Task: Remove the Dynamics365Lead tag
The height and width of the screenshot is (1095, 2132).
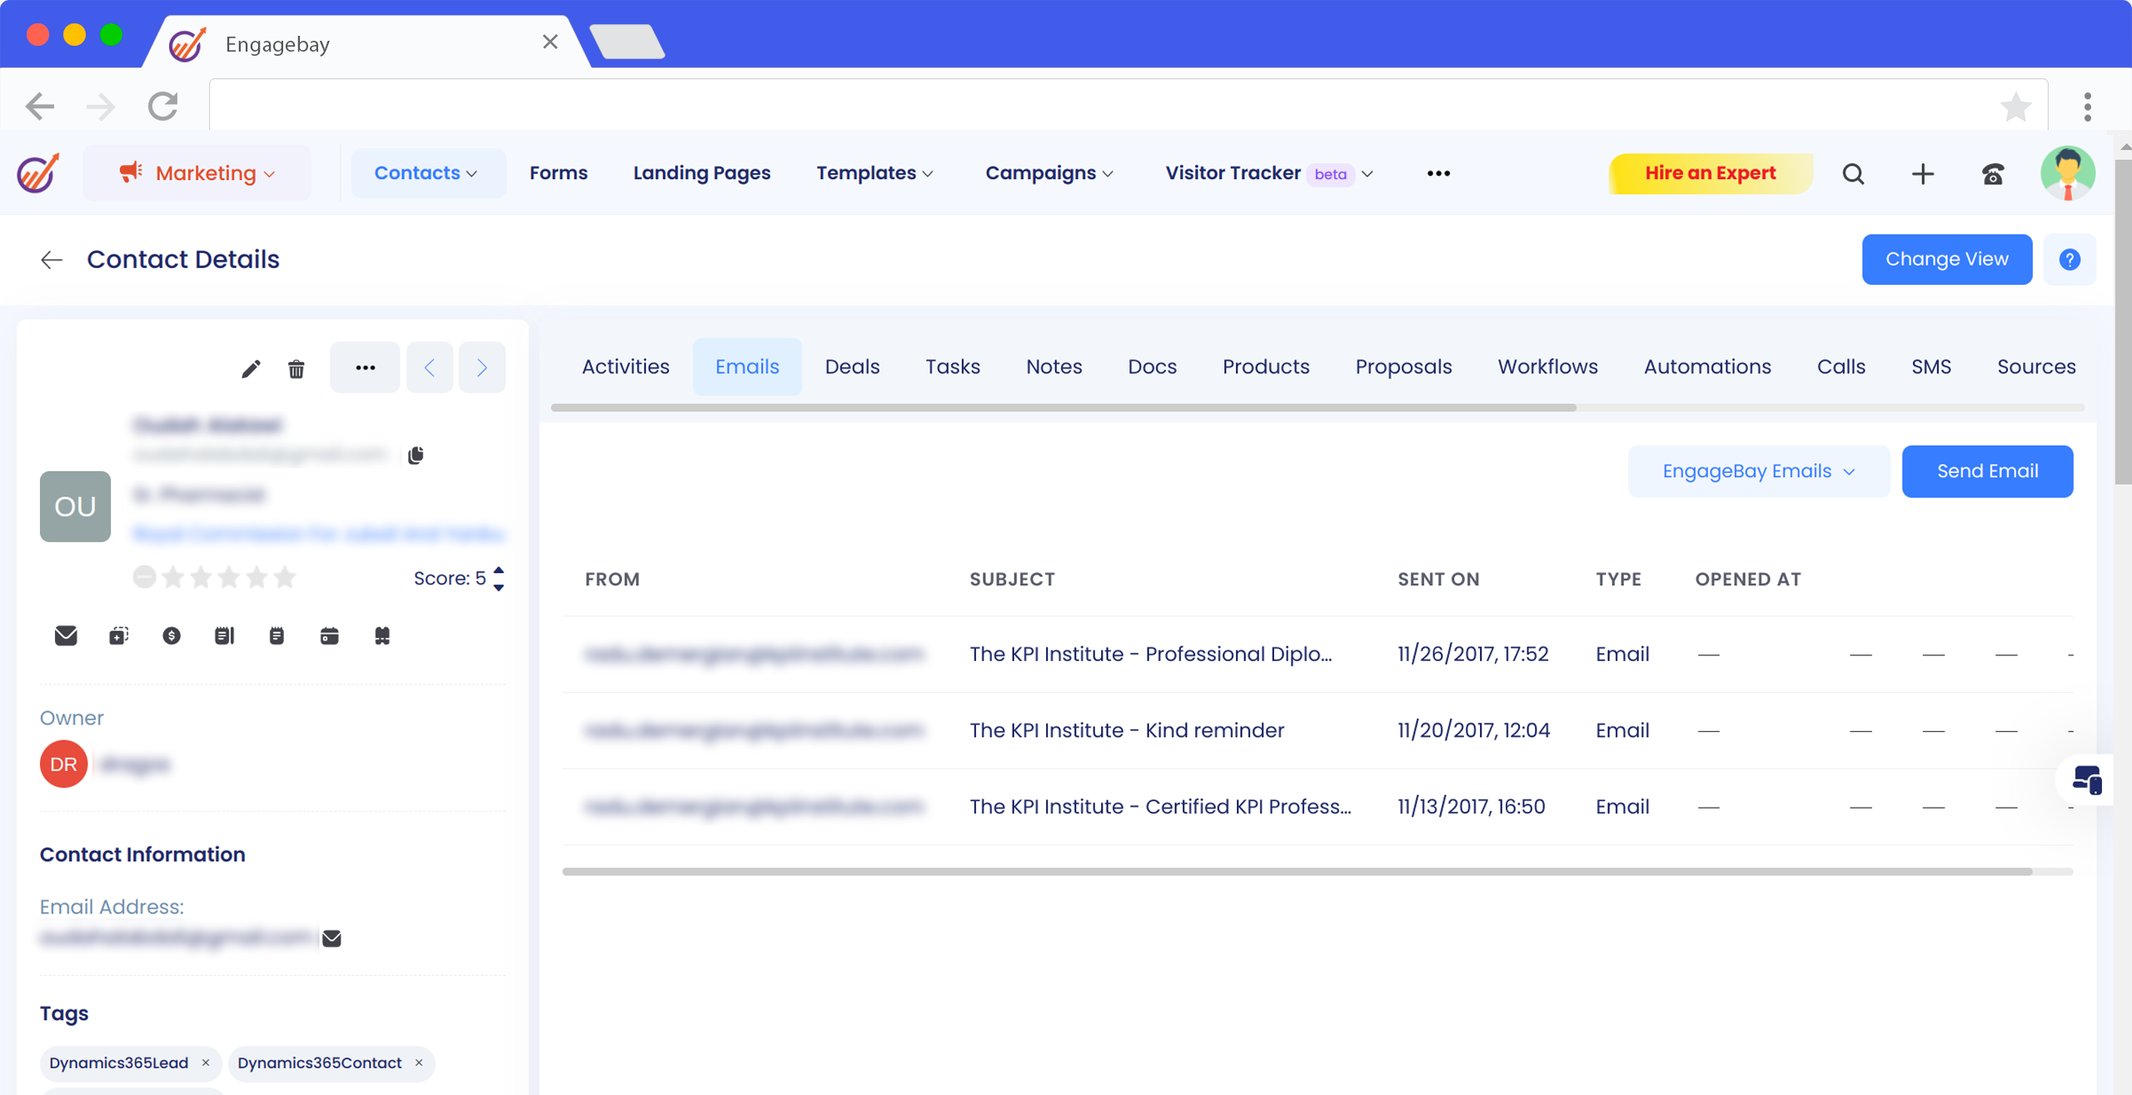Action: click(x=206, y=1063)
